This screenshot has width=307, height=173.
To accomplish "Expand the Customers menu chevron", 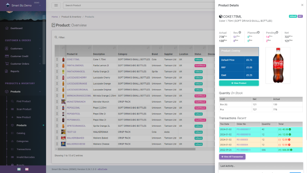I will pos(40,49).
